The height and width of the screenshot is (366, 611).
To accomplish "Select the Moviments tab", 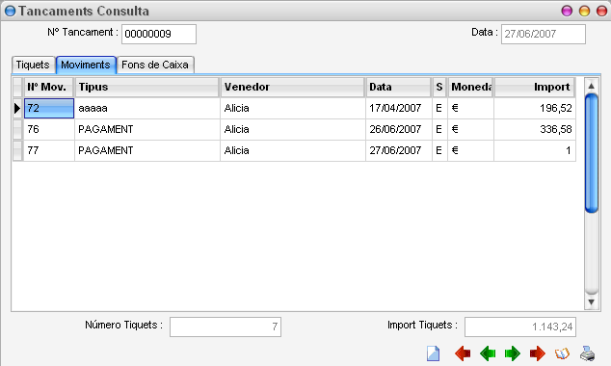I will click(x=86, y=65).
